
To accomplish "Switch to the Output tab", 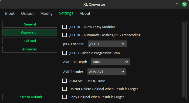I will [x=27, y=13].
